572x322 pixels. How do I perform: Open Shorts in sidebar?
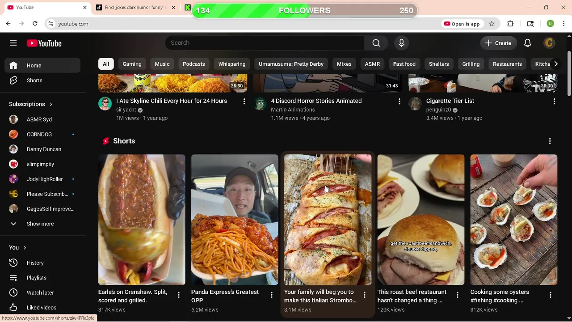coord(42,80)
